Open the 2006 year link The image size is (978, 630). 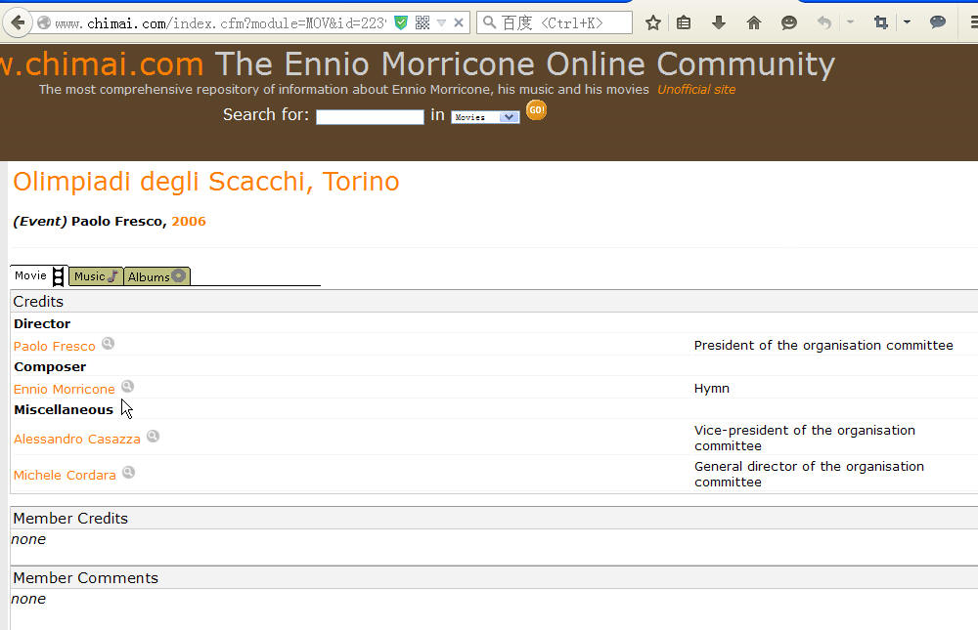189,221
